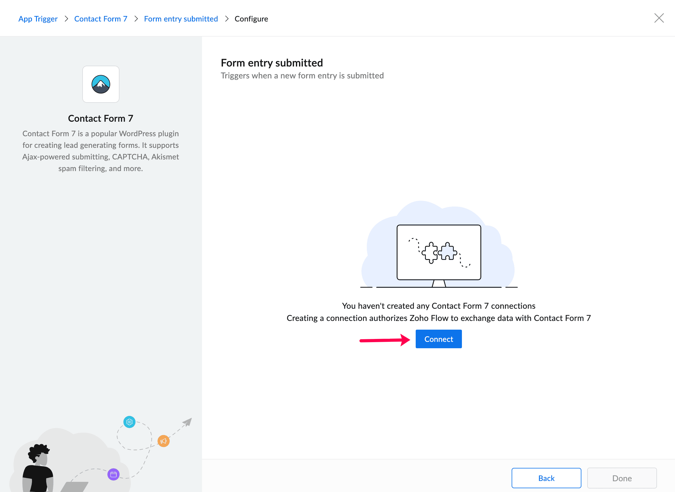Open App Trigger breadcrumb link
This screenshot has width=675, height=492.
click(38, 19)
